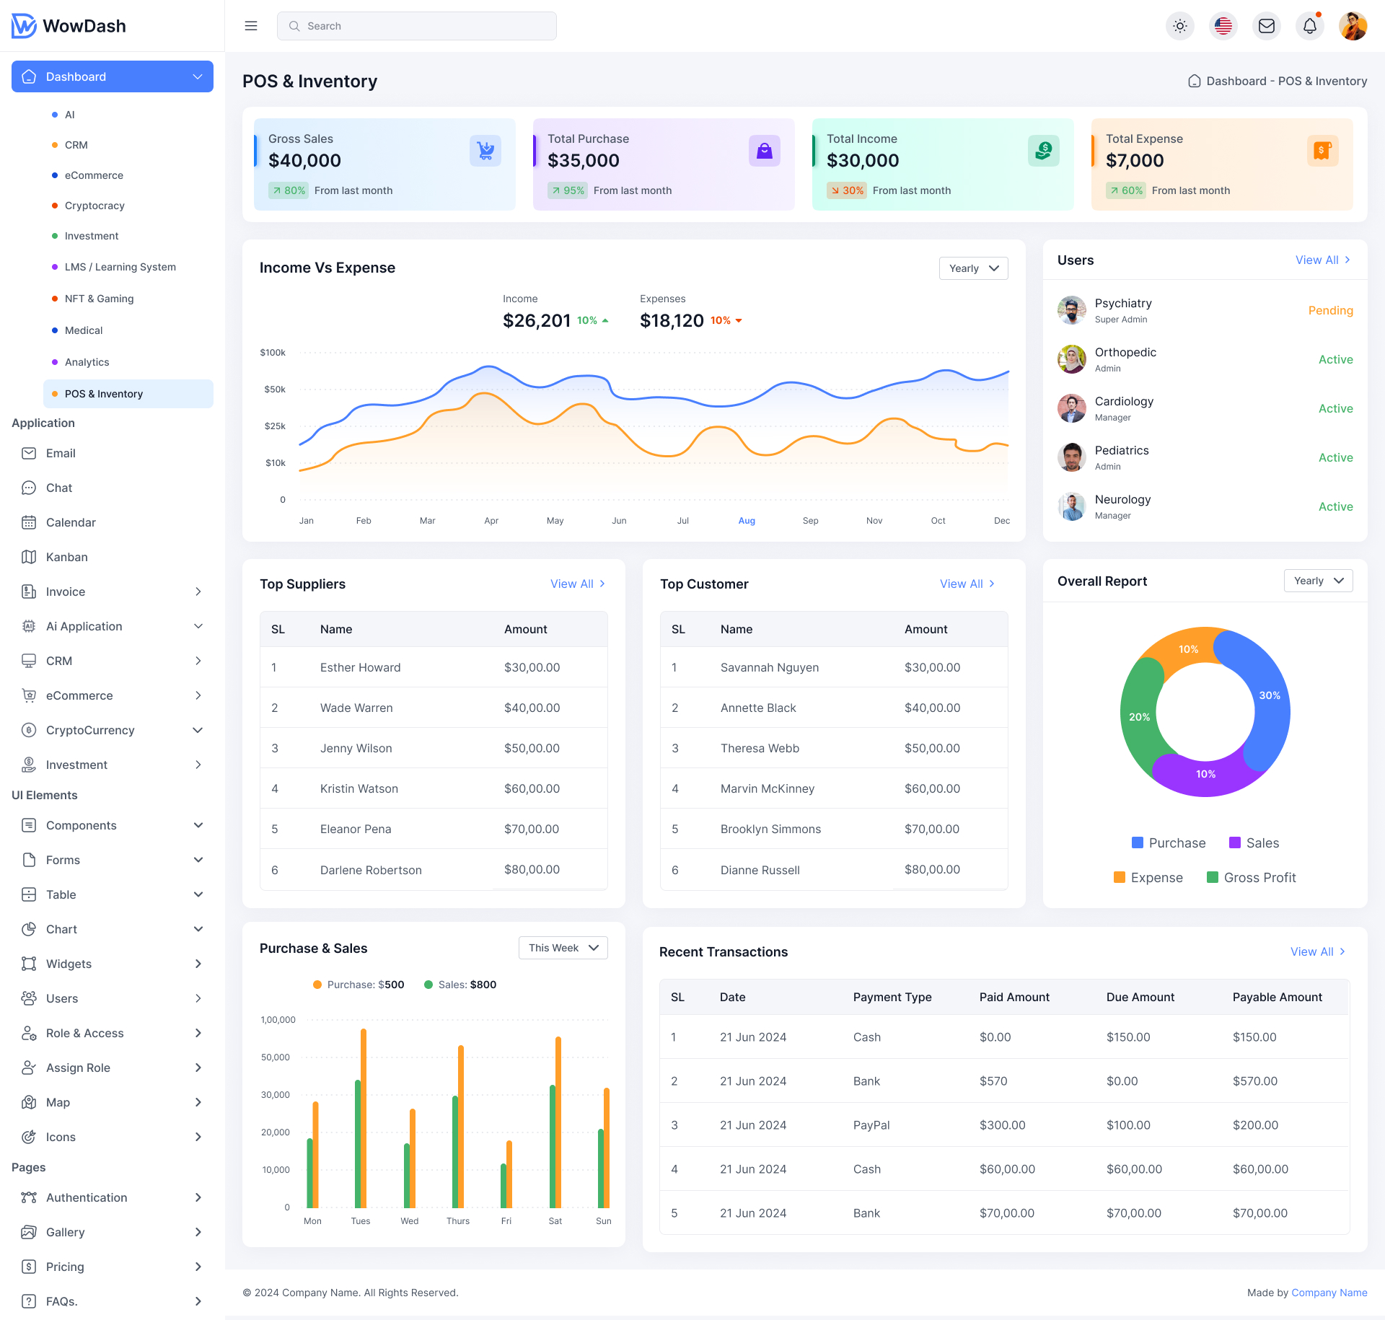This screenshot has width=1385, height=1320.
Task: Collapse the Dashboard menu chevron
Action: click(x=198, y=76)
